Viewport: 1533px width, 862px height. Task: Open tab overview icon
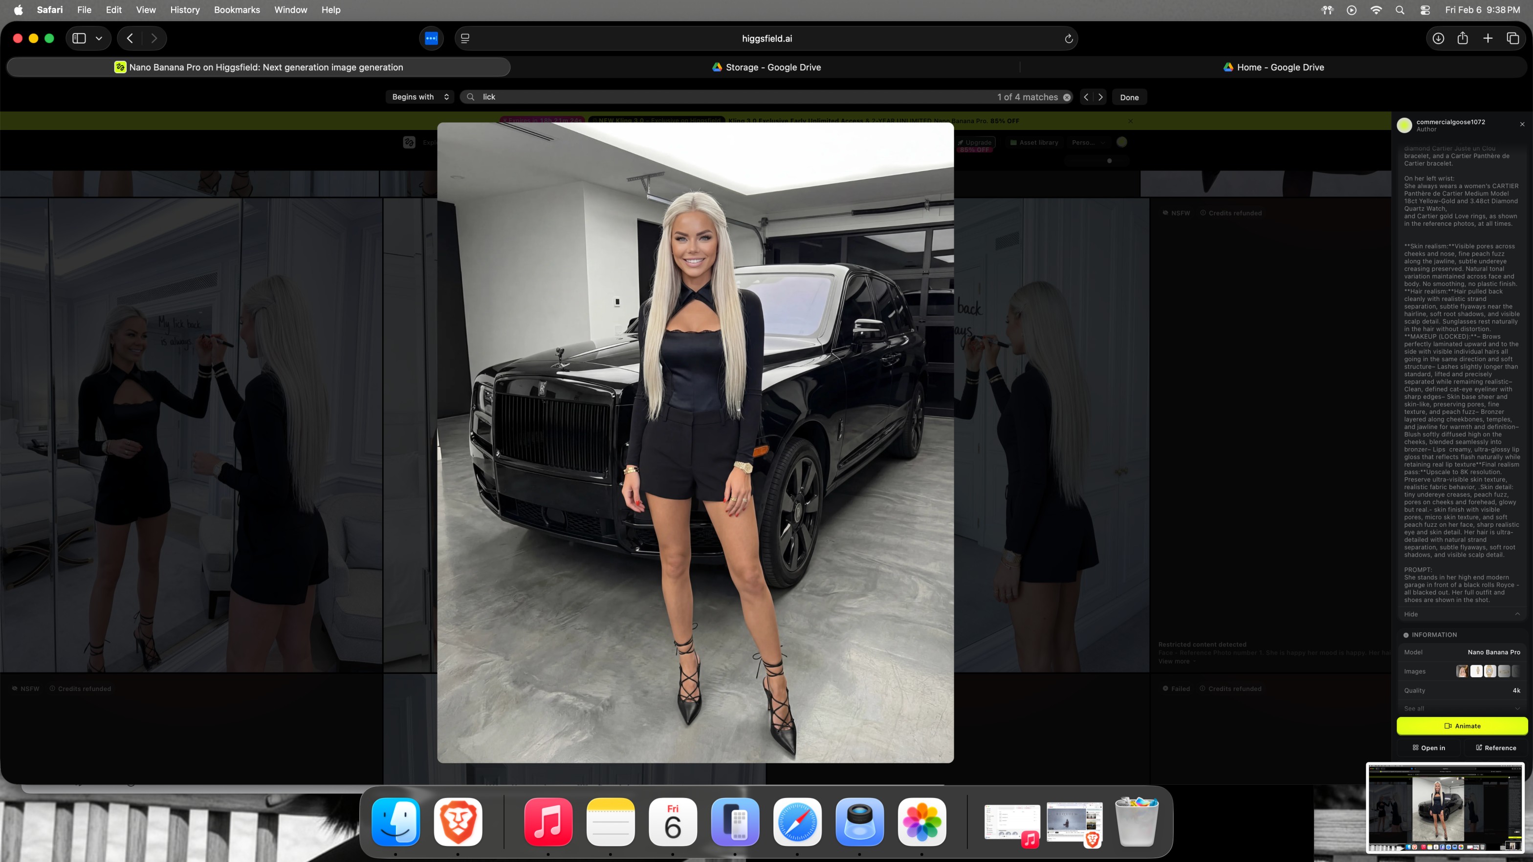pyautogui.click(x=1513, y=38)
